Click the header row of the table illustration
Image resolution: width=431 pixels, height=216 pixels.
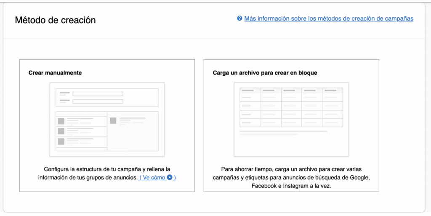pos(291,91)
